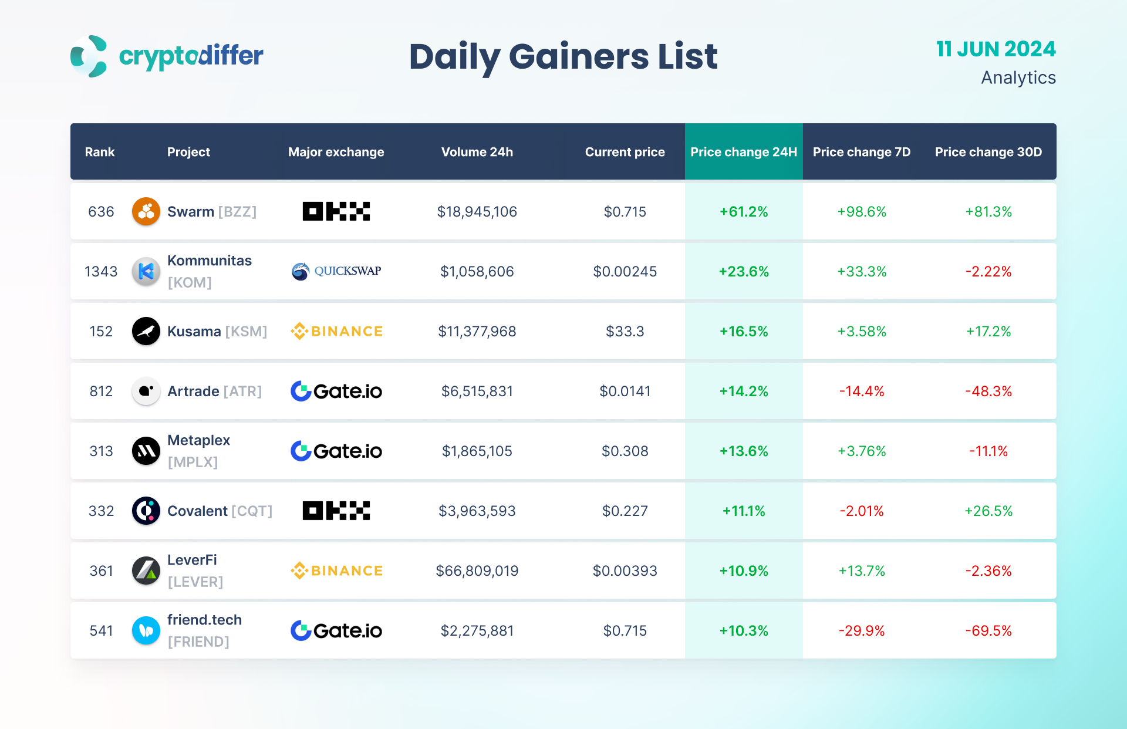Click the Metaplex MPLX coin icon
This screenshot has width=1127, height=729.
point(146,451)
